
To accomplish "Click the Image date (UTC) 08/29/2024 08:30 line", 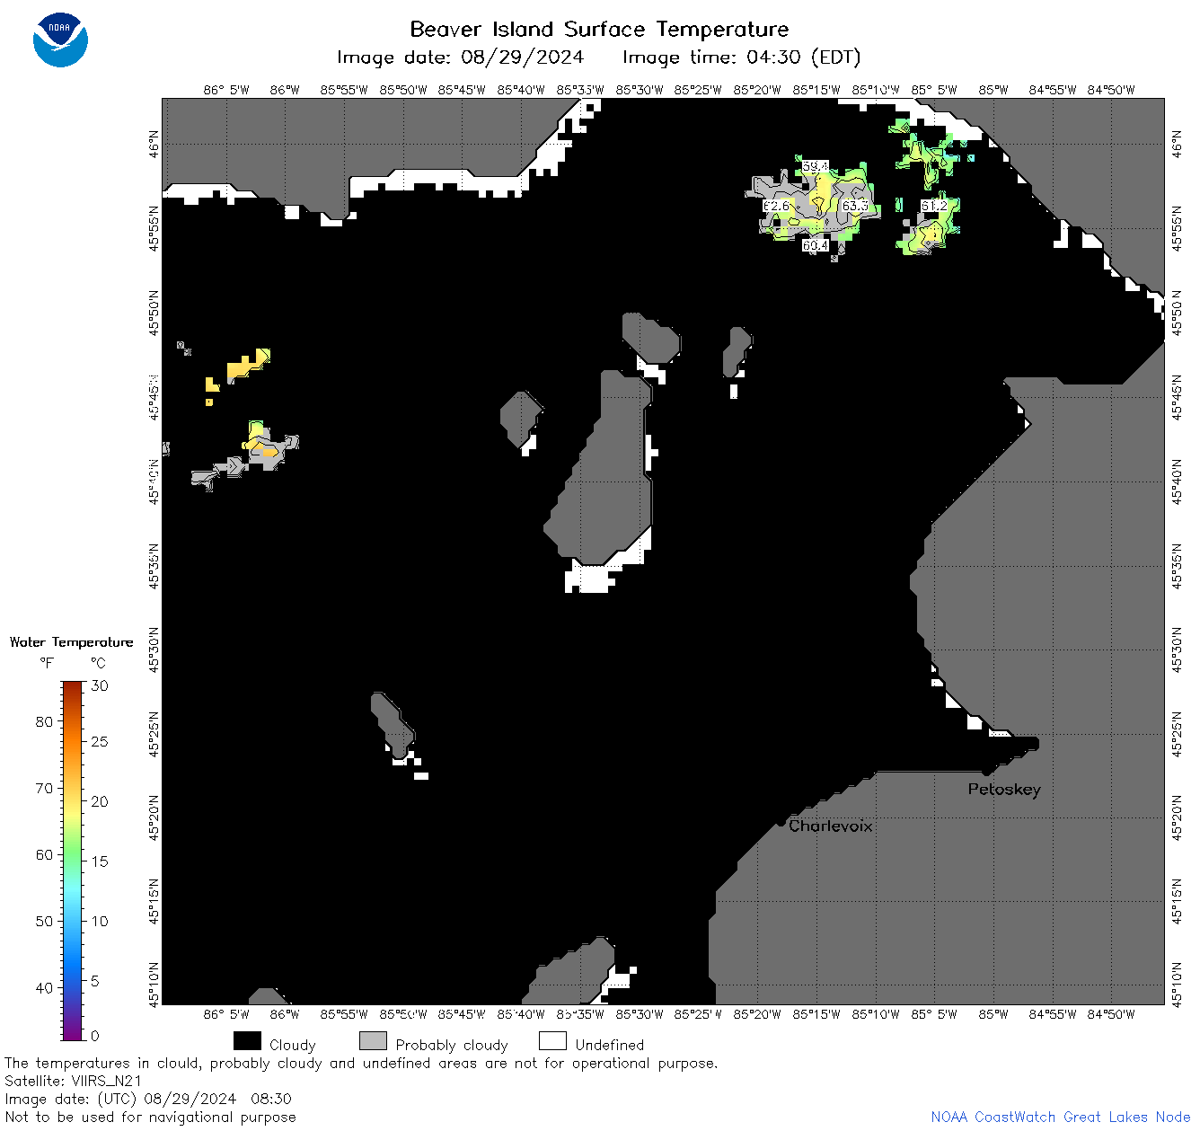I will point(148,1099).
